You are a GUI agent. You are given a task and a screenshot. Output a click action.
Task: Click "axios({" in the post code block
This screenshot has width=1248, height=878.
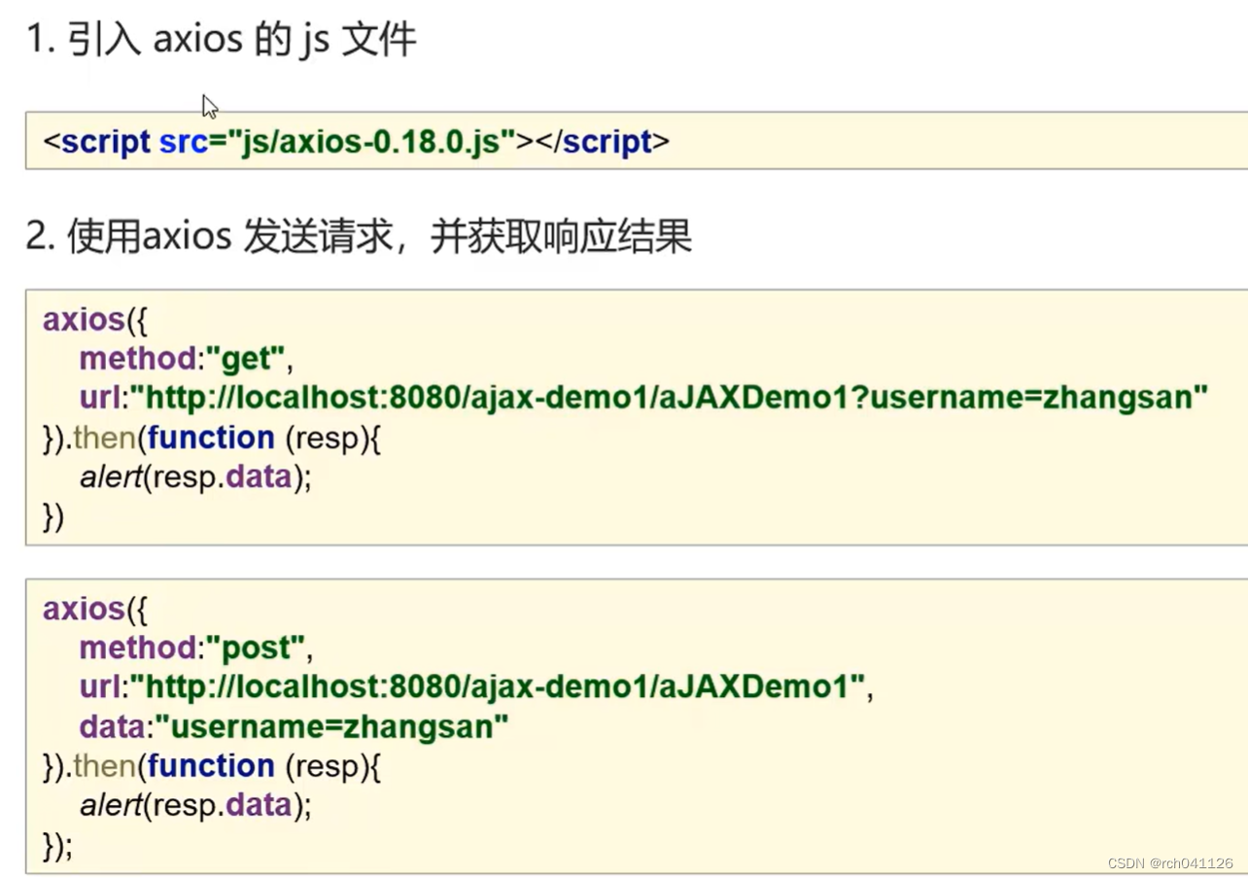[94, 609]
